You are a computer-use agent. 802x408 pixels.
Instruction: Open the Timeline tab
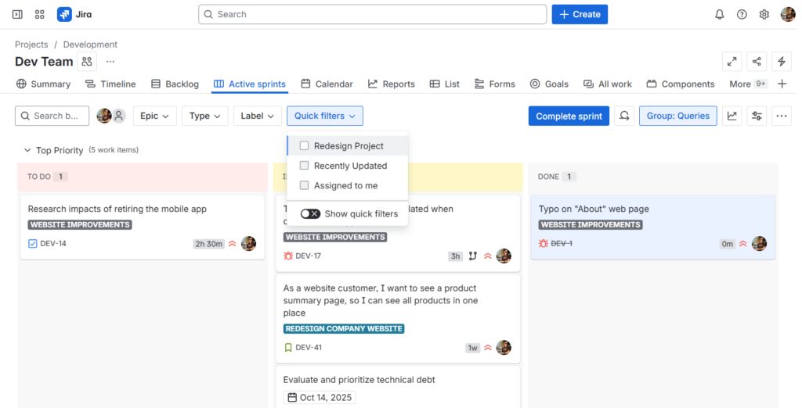[110, 84]
